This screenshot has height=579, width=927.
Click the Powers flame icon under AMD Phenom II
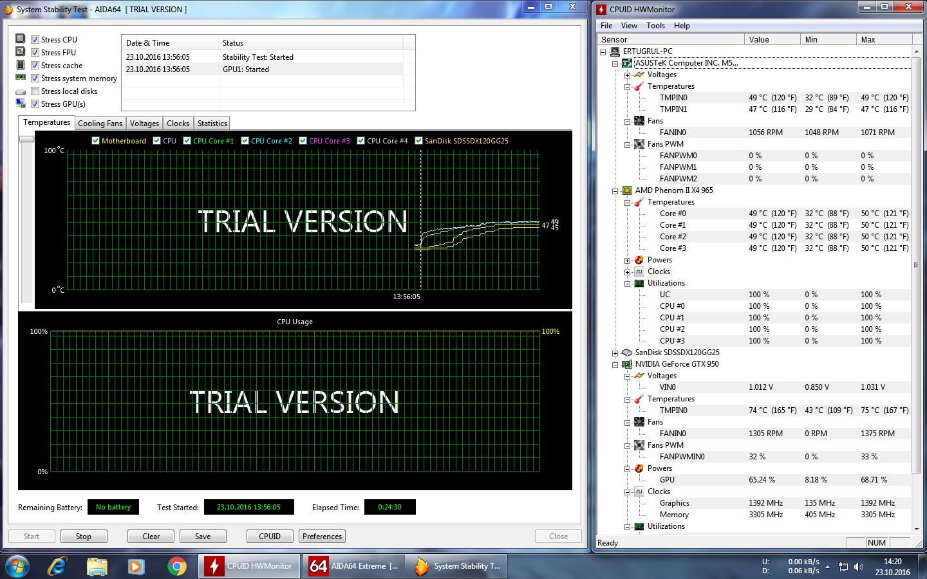(x=639, y=260)
